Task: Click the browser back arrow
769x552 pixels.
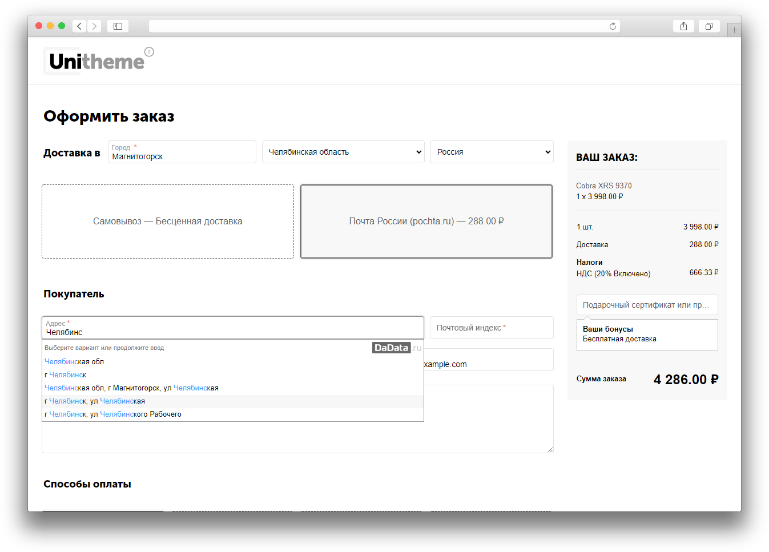Action: coord(79,26)
